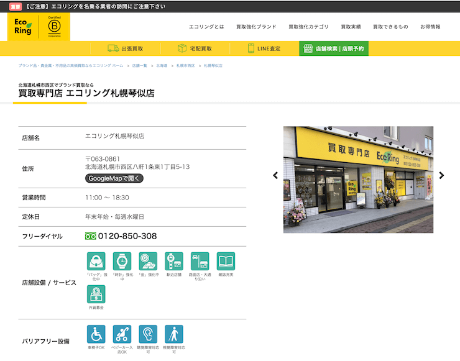Click the storefront photo

tap(358, 180)
